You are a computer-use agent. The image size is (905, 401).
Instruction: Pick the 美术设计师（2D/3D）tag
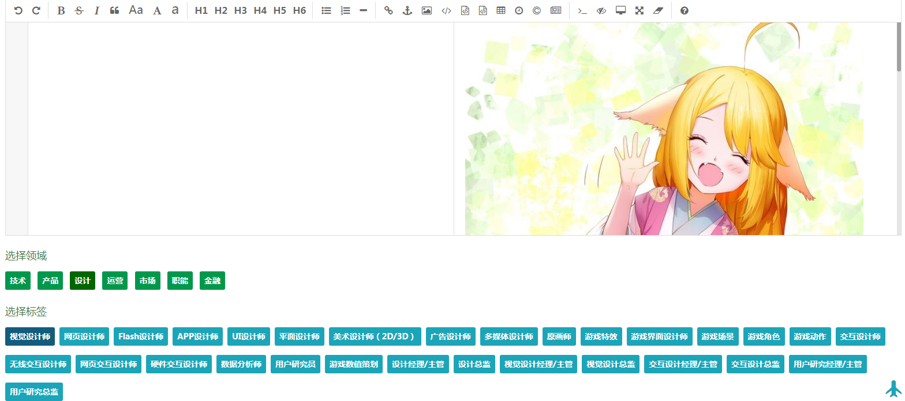pos(375,336)
